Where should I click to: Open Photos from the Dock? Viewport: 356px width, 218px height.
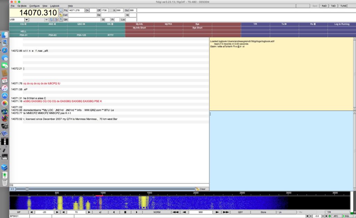click(x=5, y=103)
